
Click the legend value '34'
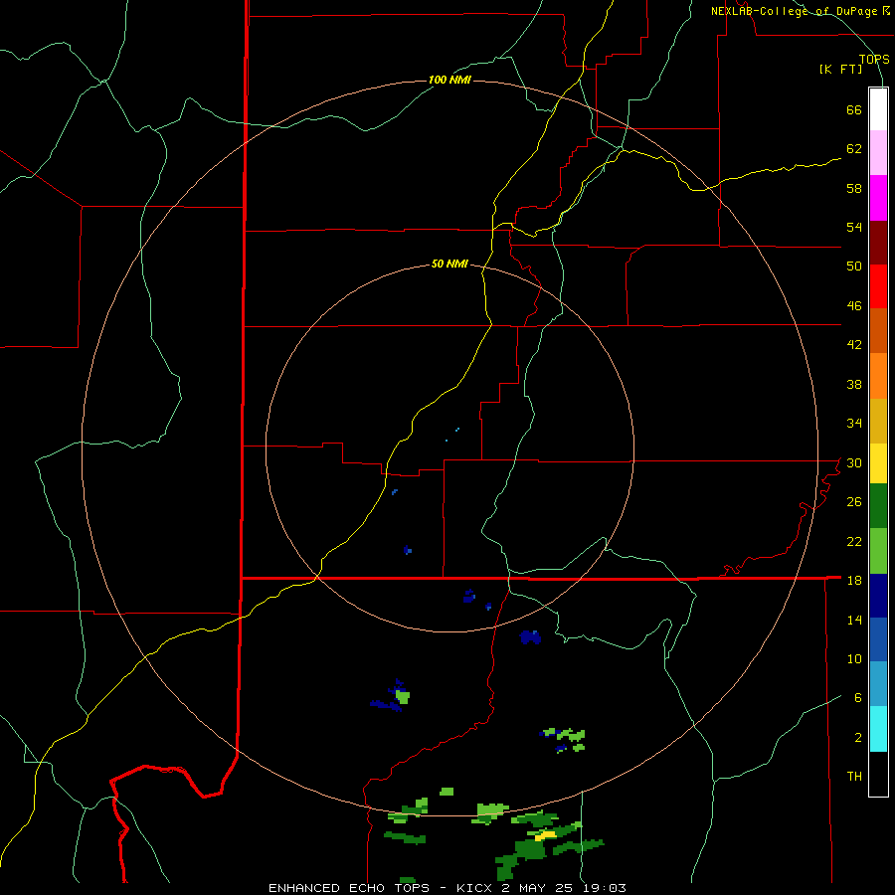pos(854,424)
